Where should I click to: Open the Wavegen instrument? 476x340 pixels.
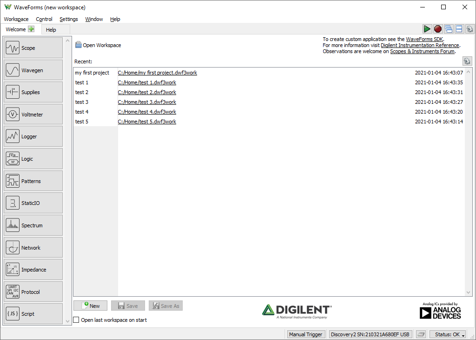coord(33,70)
